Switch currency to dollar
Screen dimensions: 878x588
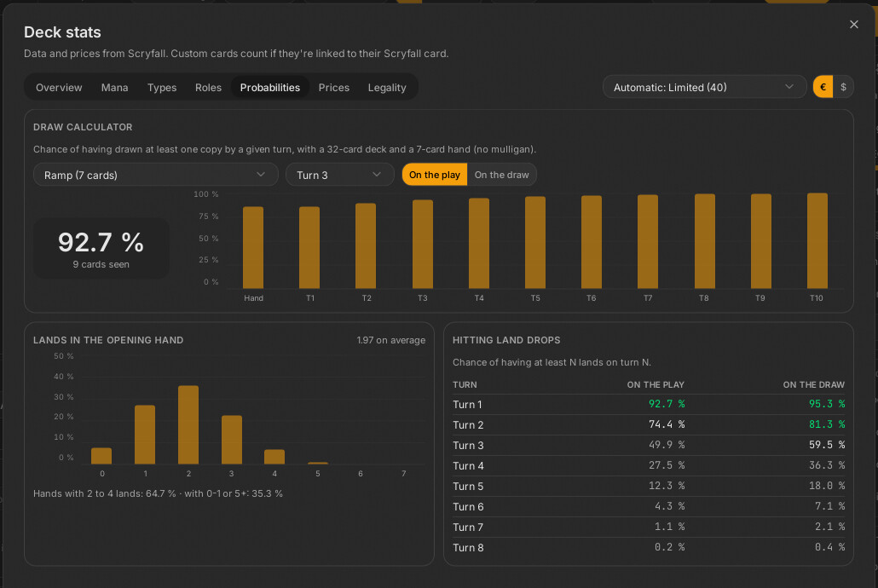[843, 87]
